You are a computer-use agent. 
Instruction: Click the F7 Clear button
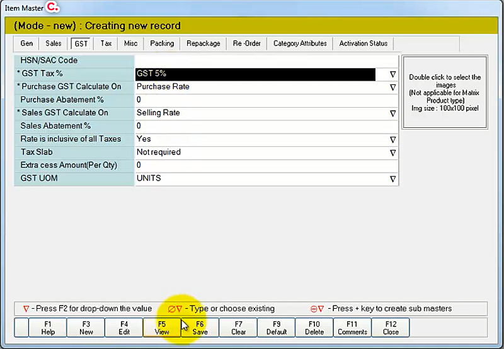click(x=239, y=328)
